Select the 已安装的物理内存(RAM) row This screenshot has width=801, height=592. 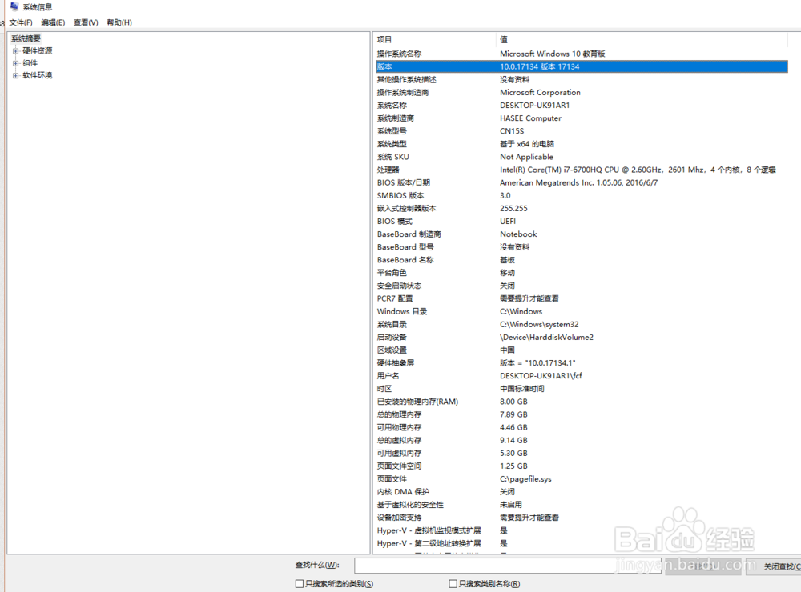click(x=582, y=402)
